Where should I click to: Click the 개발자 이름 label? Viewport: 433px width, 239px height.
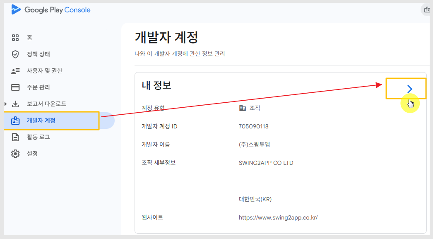(156, 145)
